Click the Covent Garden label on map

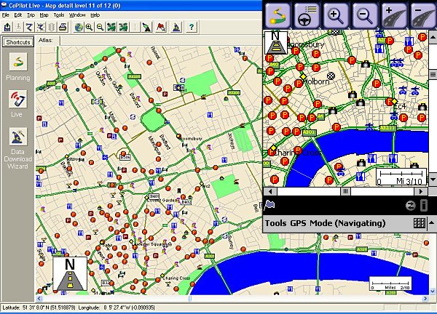pyautogui.click(x=162, y=201)
